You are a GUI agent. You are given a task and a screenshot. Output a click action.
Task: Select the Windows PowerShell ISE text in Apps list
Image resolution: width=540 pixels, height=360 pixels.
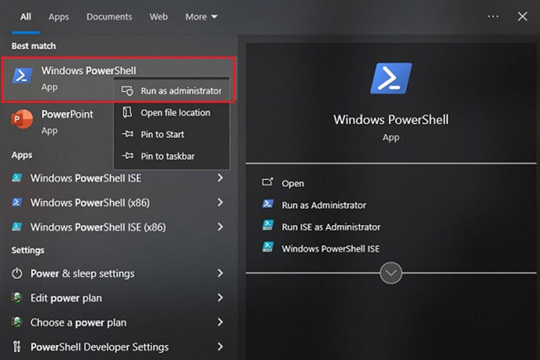(86, 178)
